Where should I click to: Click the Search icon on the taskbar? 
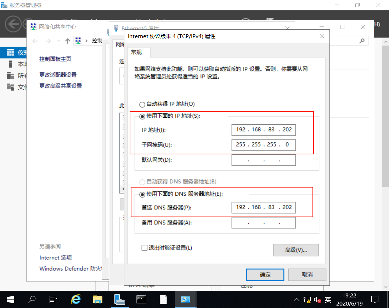pyautogui.click(x=32, y=299)
